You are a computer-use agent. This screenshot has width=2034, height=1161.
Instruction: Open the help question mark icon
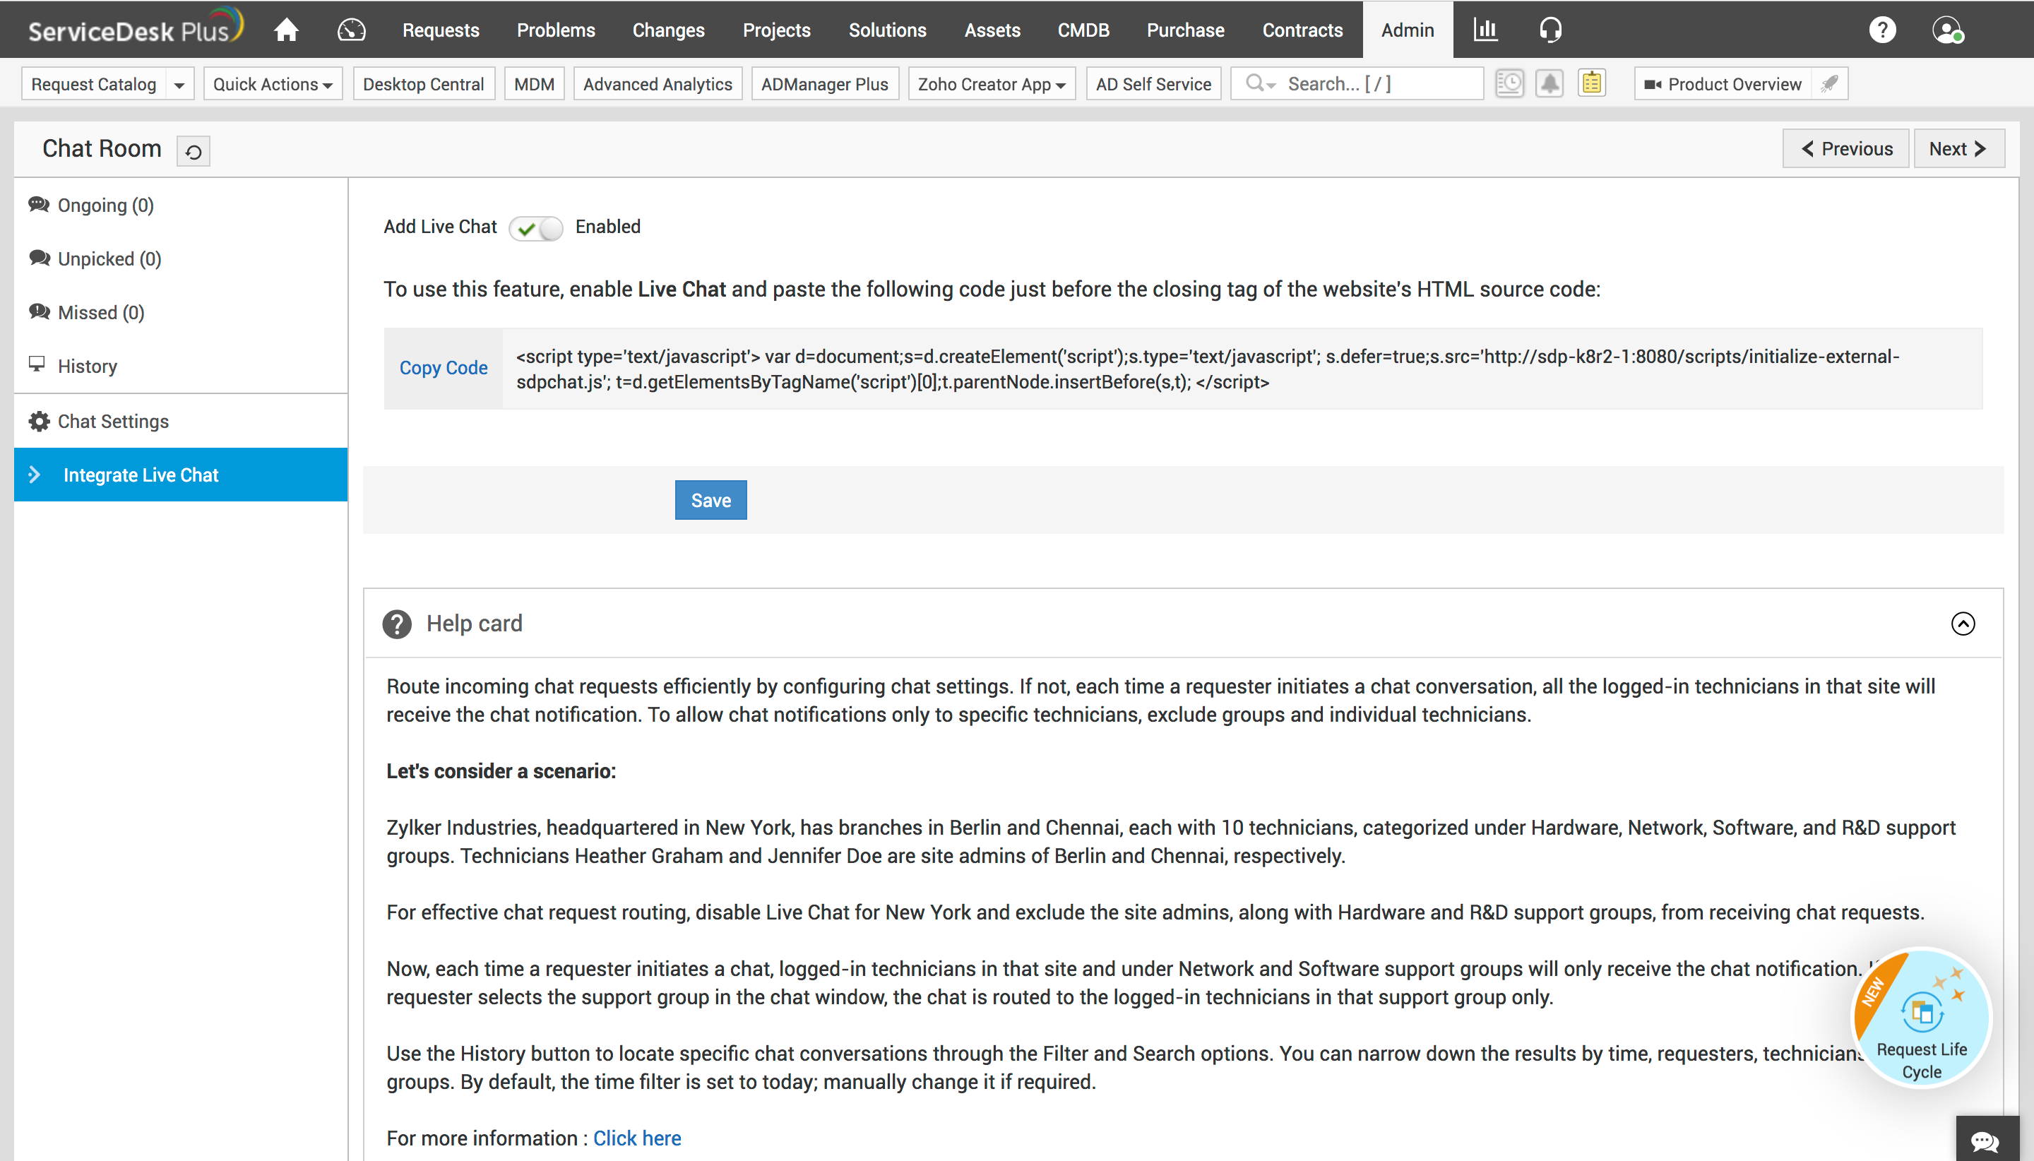pyautogui.click(x=1881, y=30)
